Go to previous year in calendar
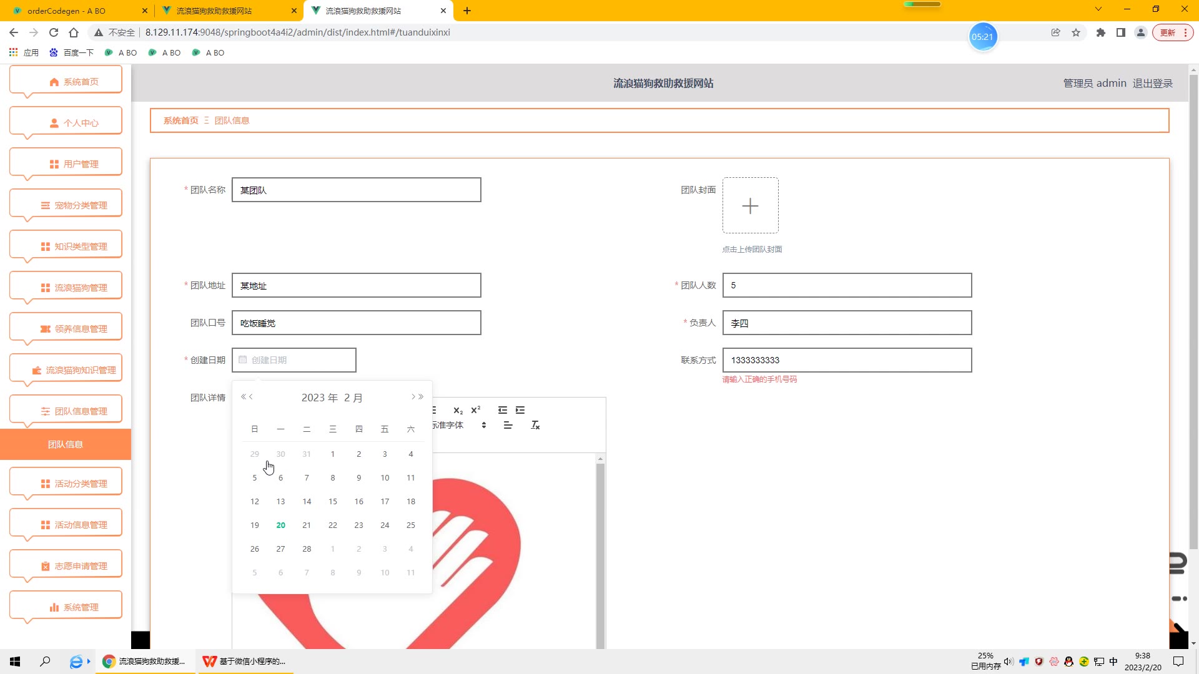This screenshot has width=1199, height=674. pyautogui.click(x=244, y=397)
